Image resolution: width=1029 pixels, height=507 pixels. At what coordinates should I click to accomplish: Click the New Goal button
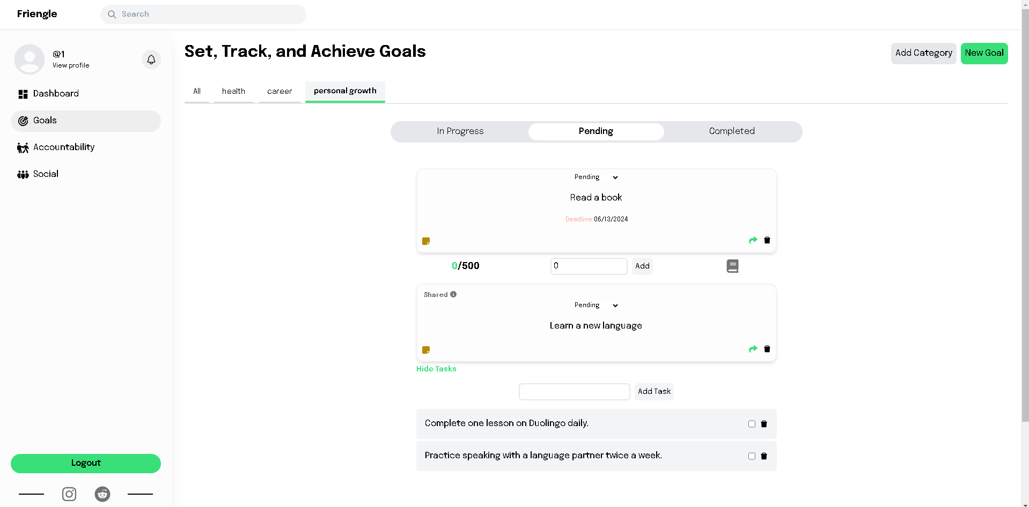(x=984, y=53)
